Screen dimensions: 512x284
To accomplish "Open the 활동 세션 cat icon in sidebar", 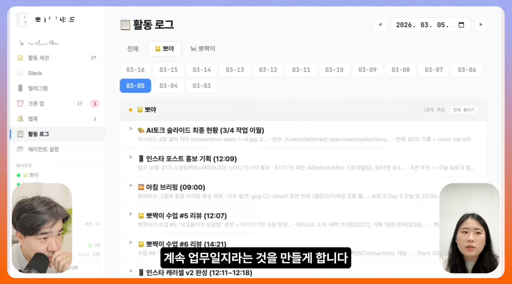I will point(20,58).
